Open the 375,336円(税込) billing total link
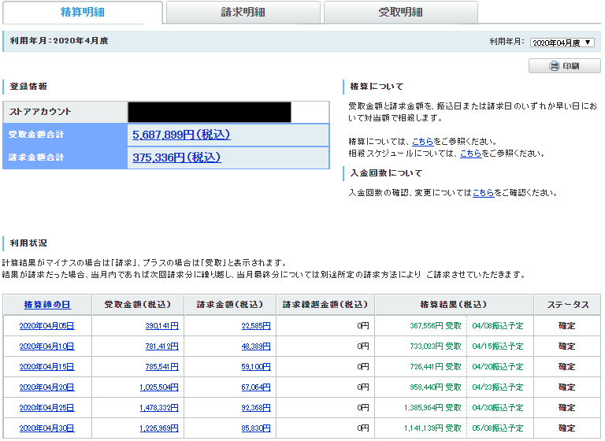Screen dimensions: 605x441 tap(176, 157)
